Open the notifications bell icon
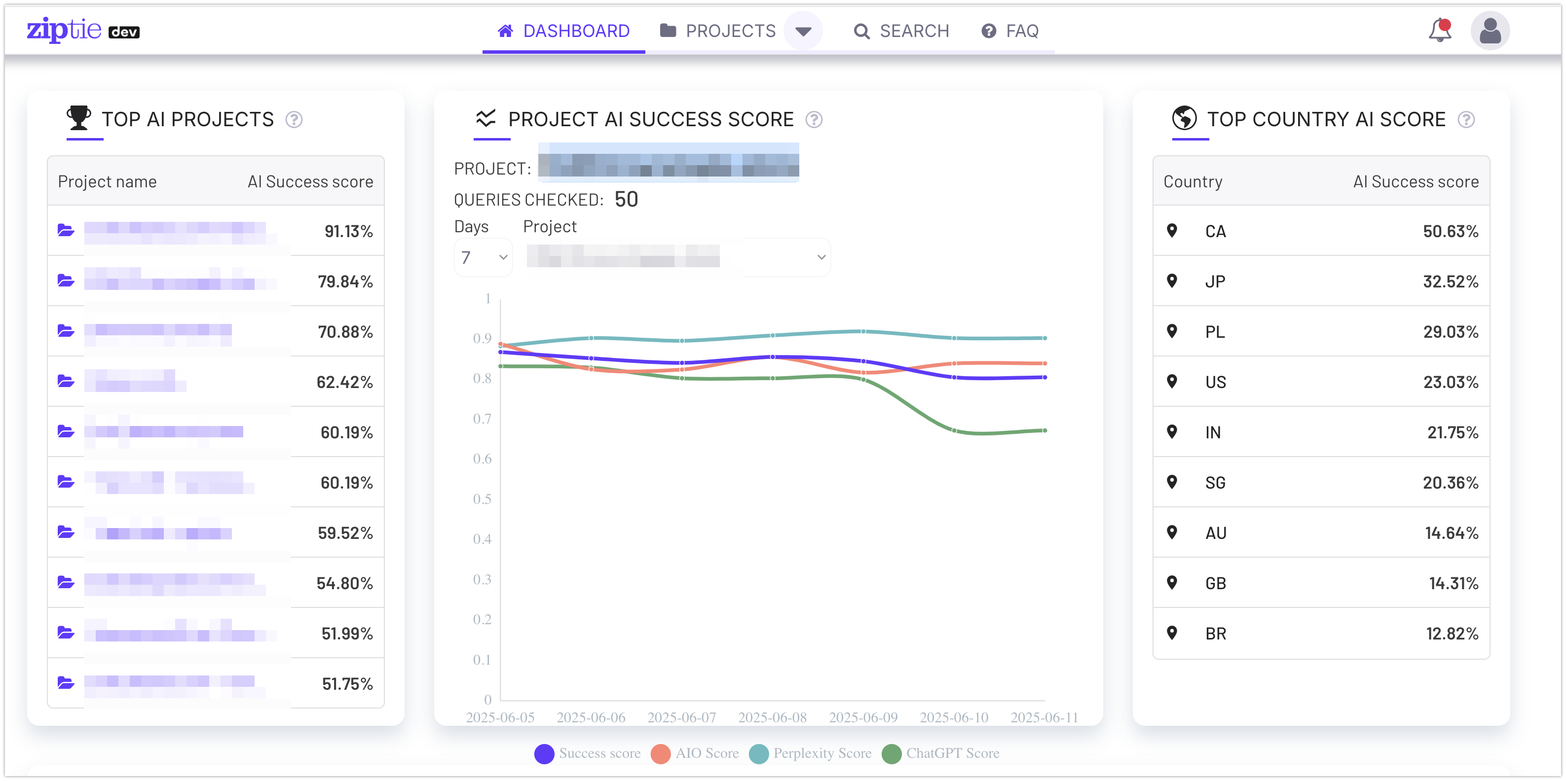Image resolution: width=1566 pixels, height=781 pixels. click(1439, 31)
